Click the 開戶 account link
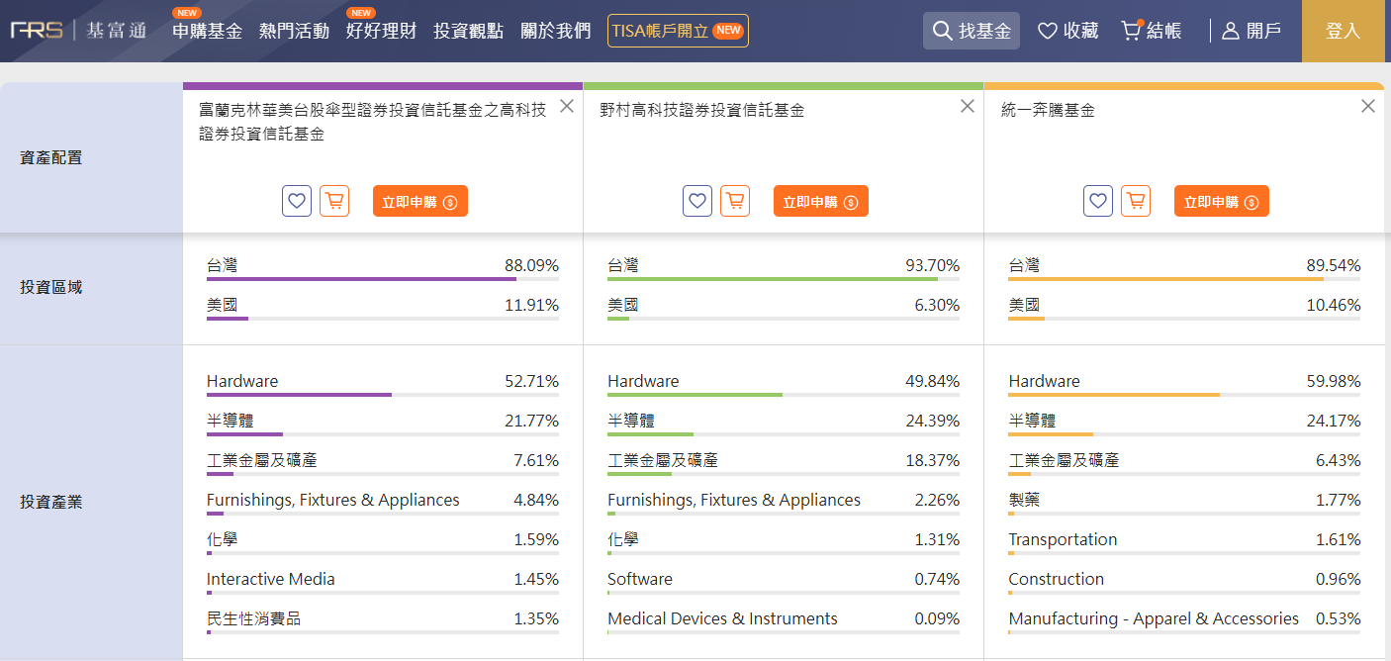Viewport: 1391px width, 661px height. click(1252, 31)
